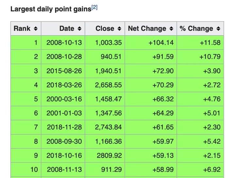The image size is (226, 178).
Task: Select percent change +2.72 cell
Action: click(x=211, y=85)
